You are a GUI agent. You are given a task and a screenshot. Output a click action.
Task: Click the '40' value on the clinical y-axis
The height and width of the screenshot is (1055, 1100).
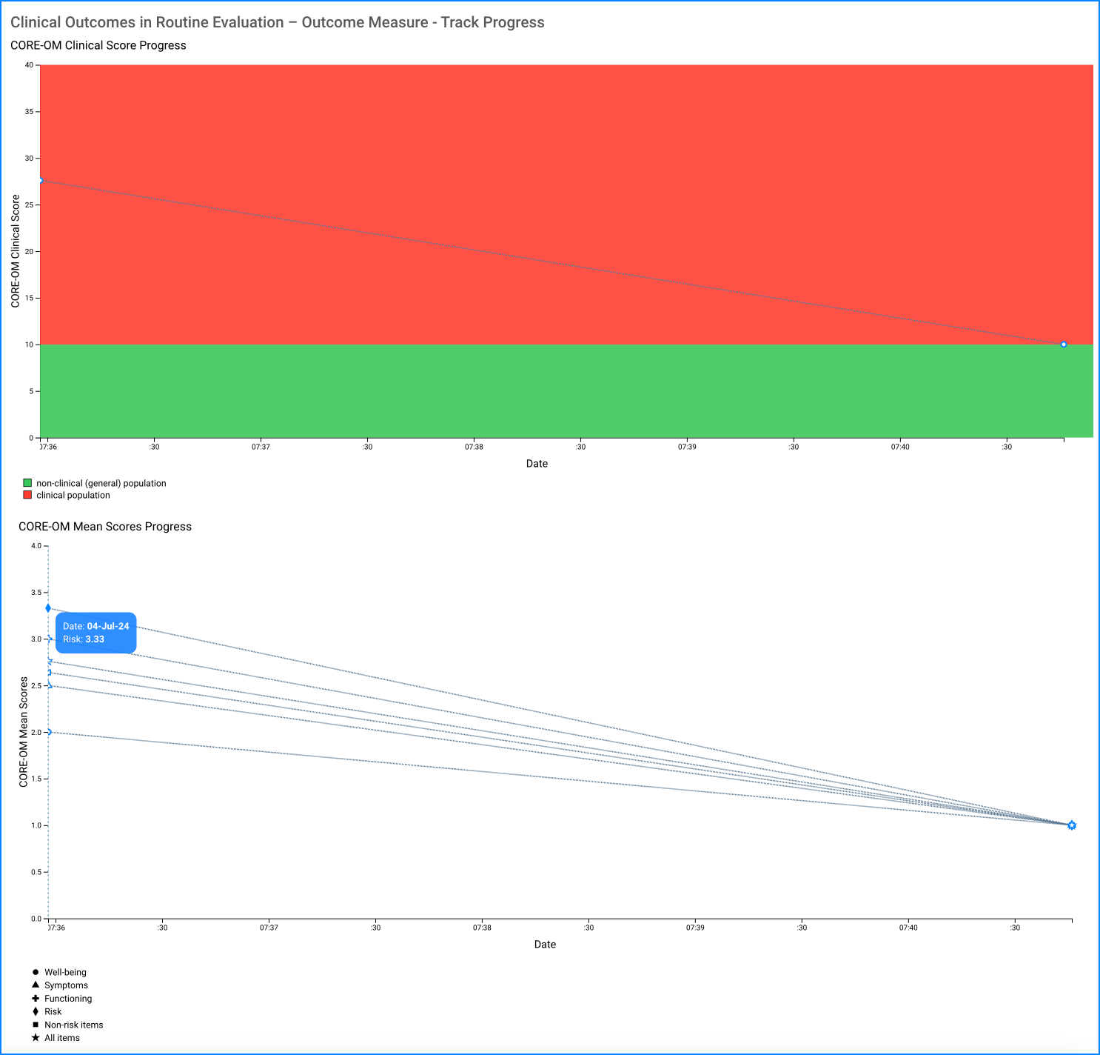coord(29,65)
